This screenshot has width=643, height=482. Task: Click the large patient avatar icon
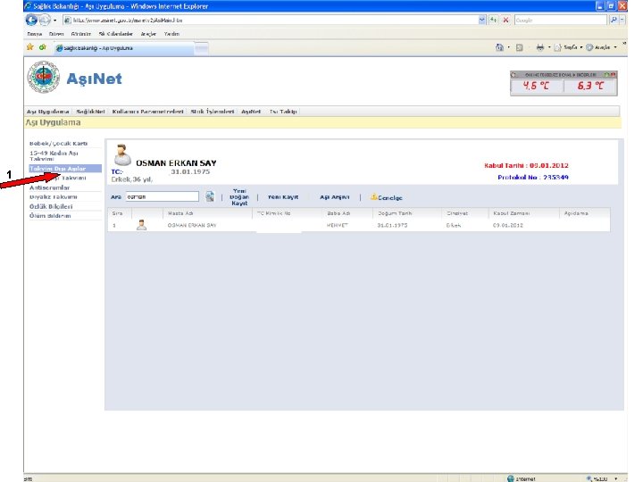pos(122,154)
